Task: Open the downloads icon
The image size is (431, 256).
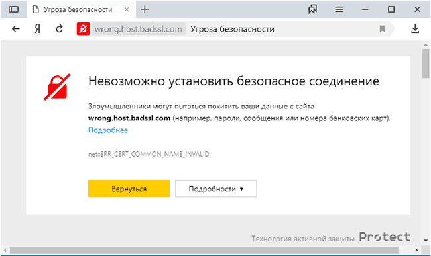Action: tap(415, 29)
